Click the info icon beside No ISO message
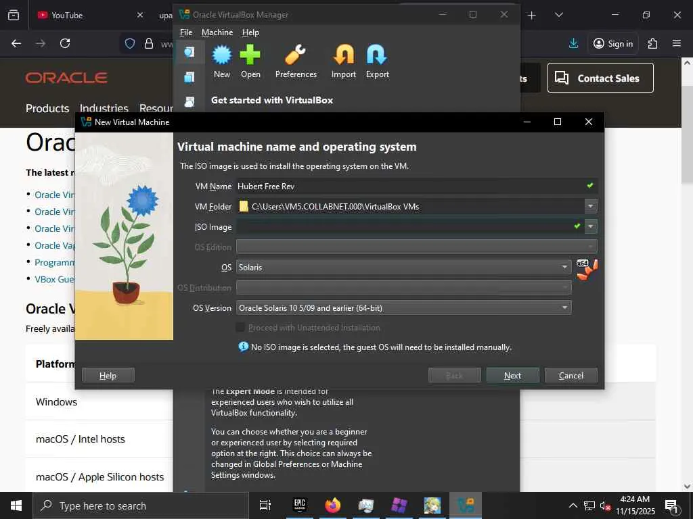Screen dimensions: 693x519 243,347
